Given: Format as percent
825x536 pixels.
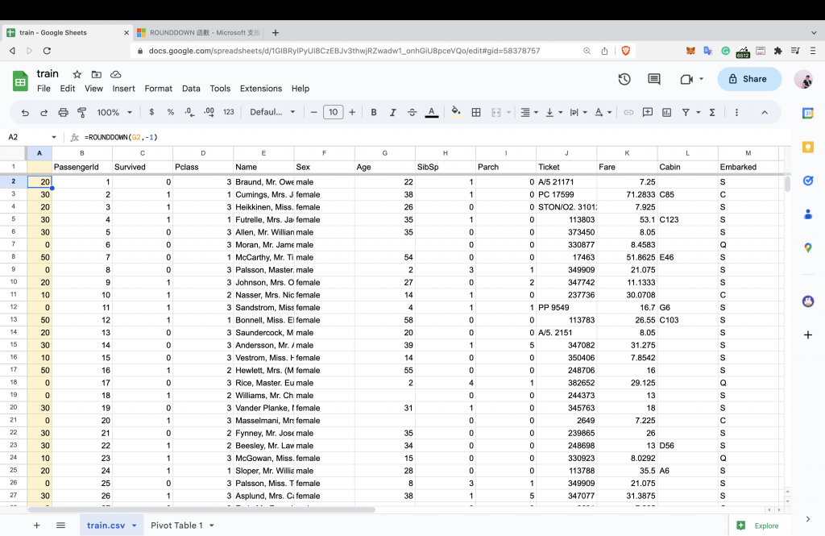Looking at the screenshot, I should (171, 112).
